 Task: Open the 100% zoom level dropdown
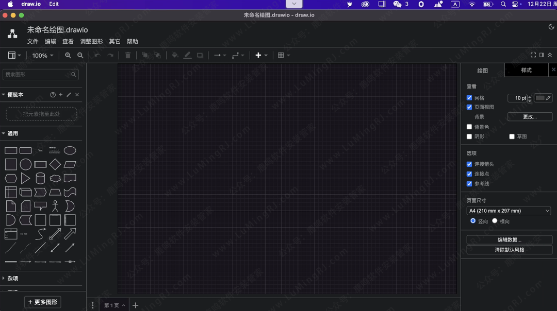click(x=43, y=55)
